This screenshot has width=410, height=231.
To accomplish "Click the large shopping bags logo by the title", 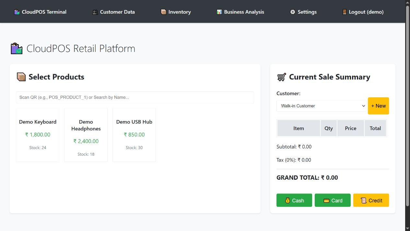I will (17, 49).
